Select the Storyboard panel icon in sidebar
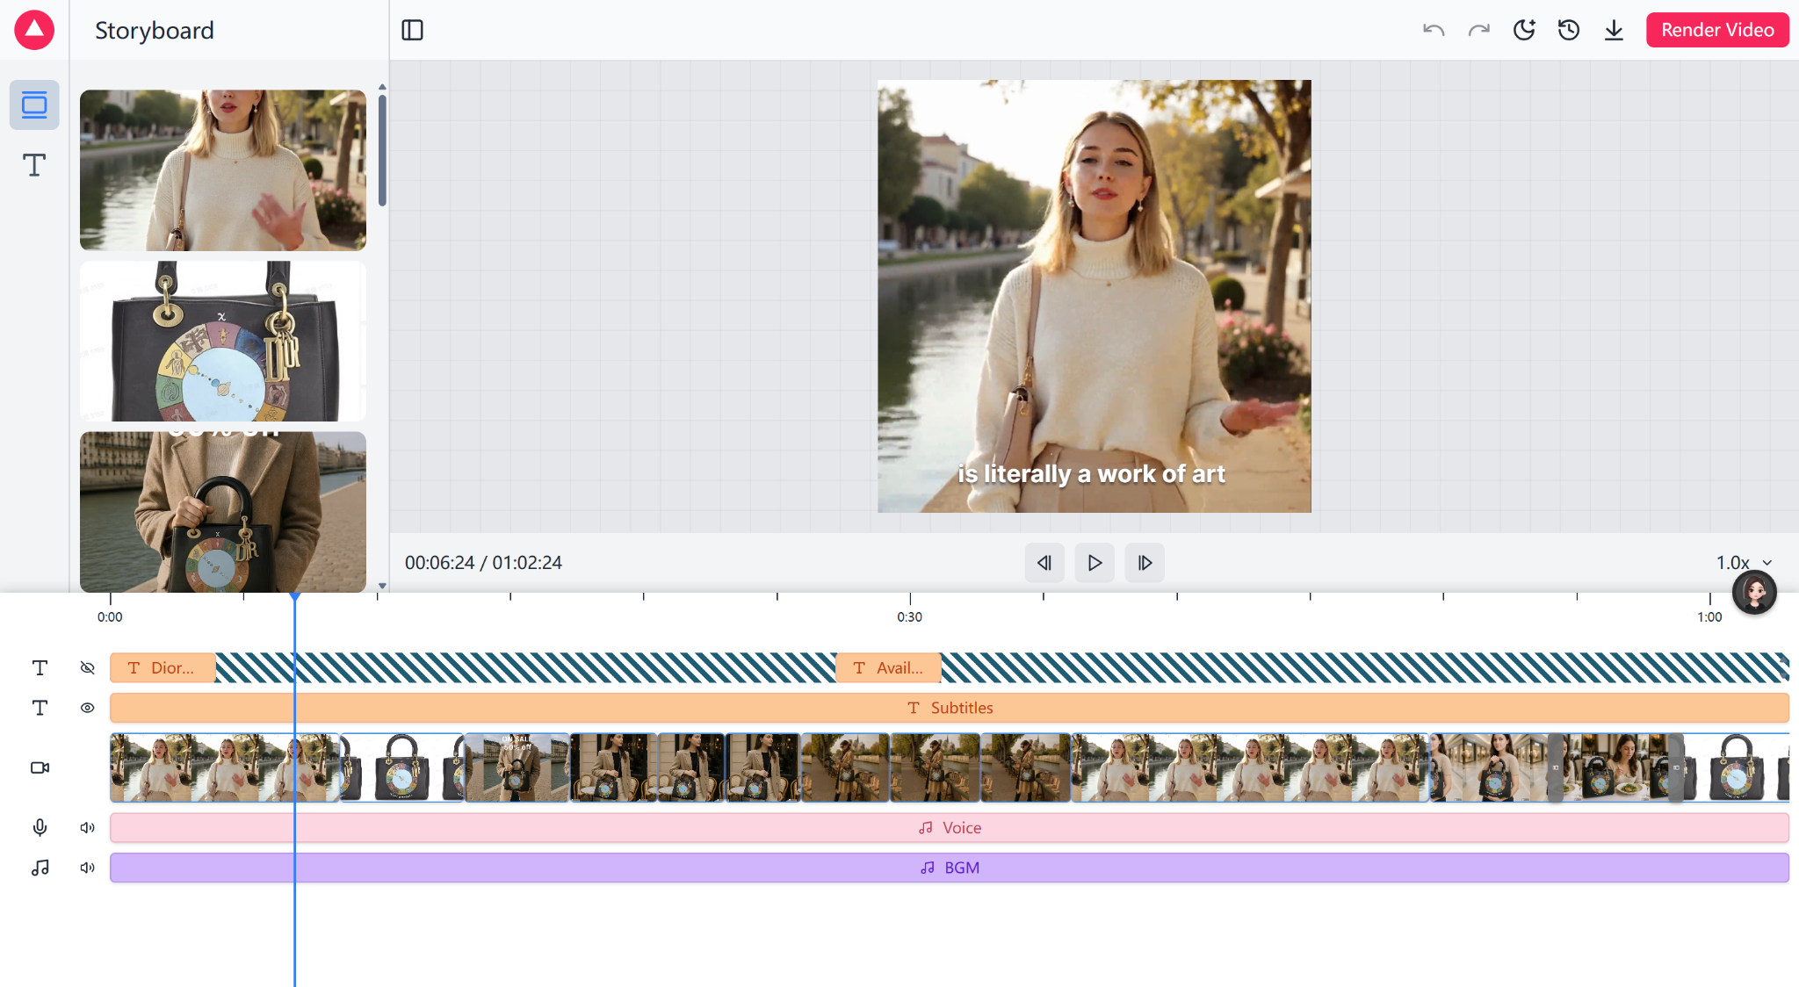The width and height of the screenshot is (1799, 987). pyautogui.click(x=34, y=104)
